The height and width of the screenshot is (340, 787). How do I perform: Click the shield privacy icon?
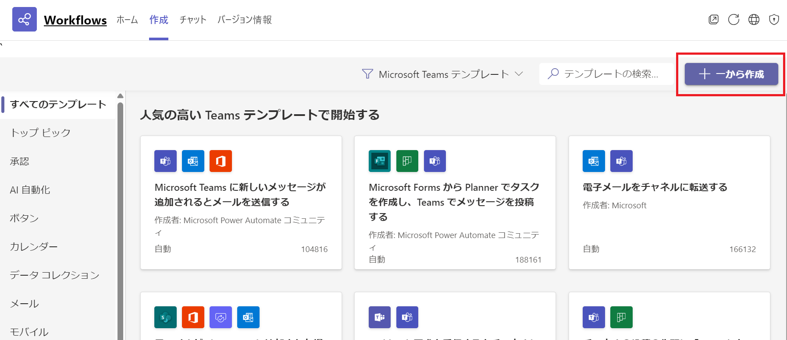774,19
